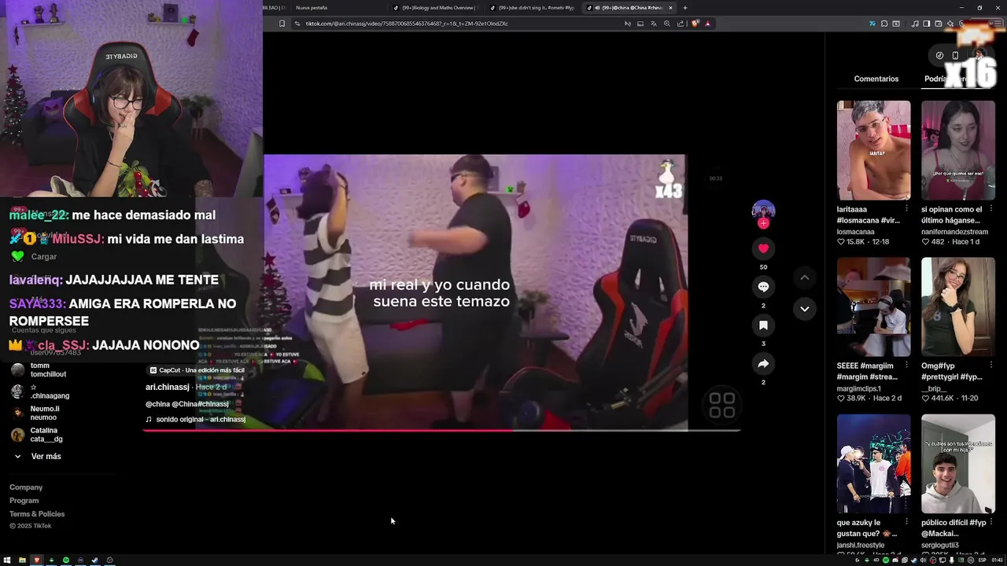Open Brave Shields lion icon
The height and width of the screenshot is (566, 1007).
click(695, 24)
